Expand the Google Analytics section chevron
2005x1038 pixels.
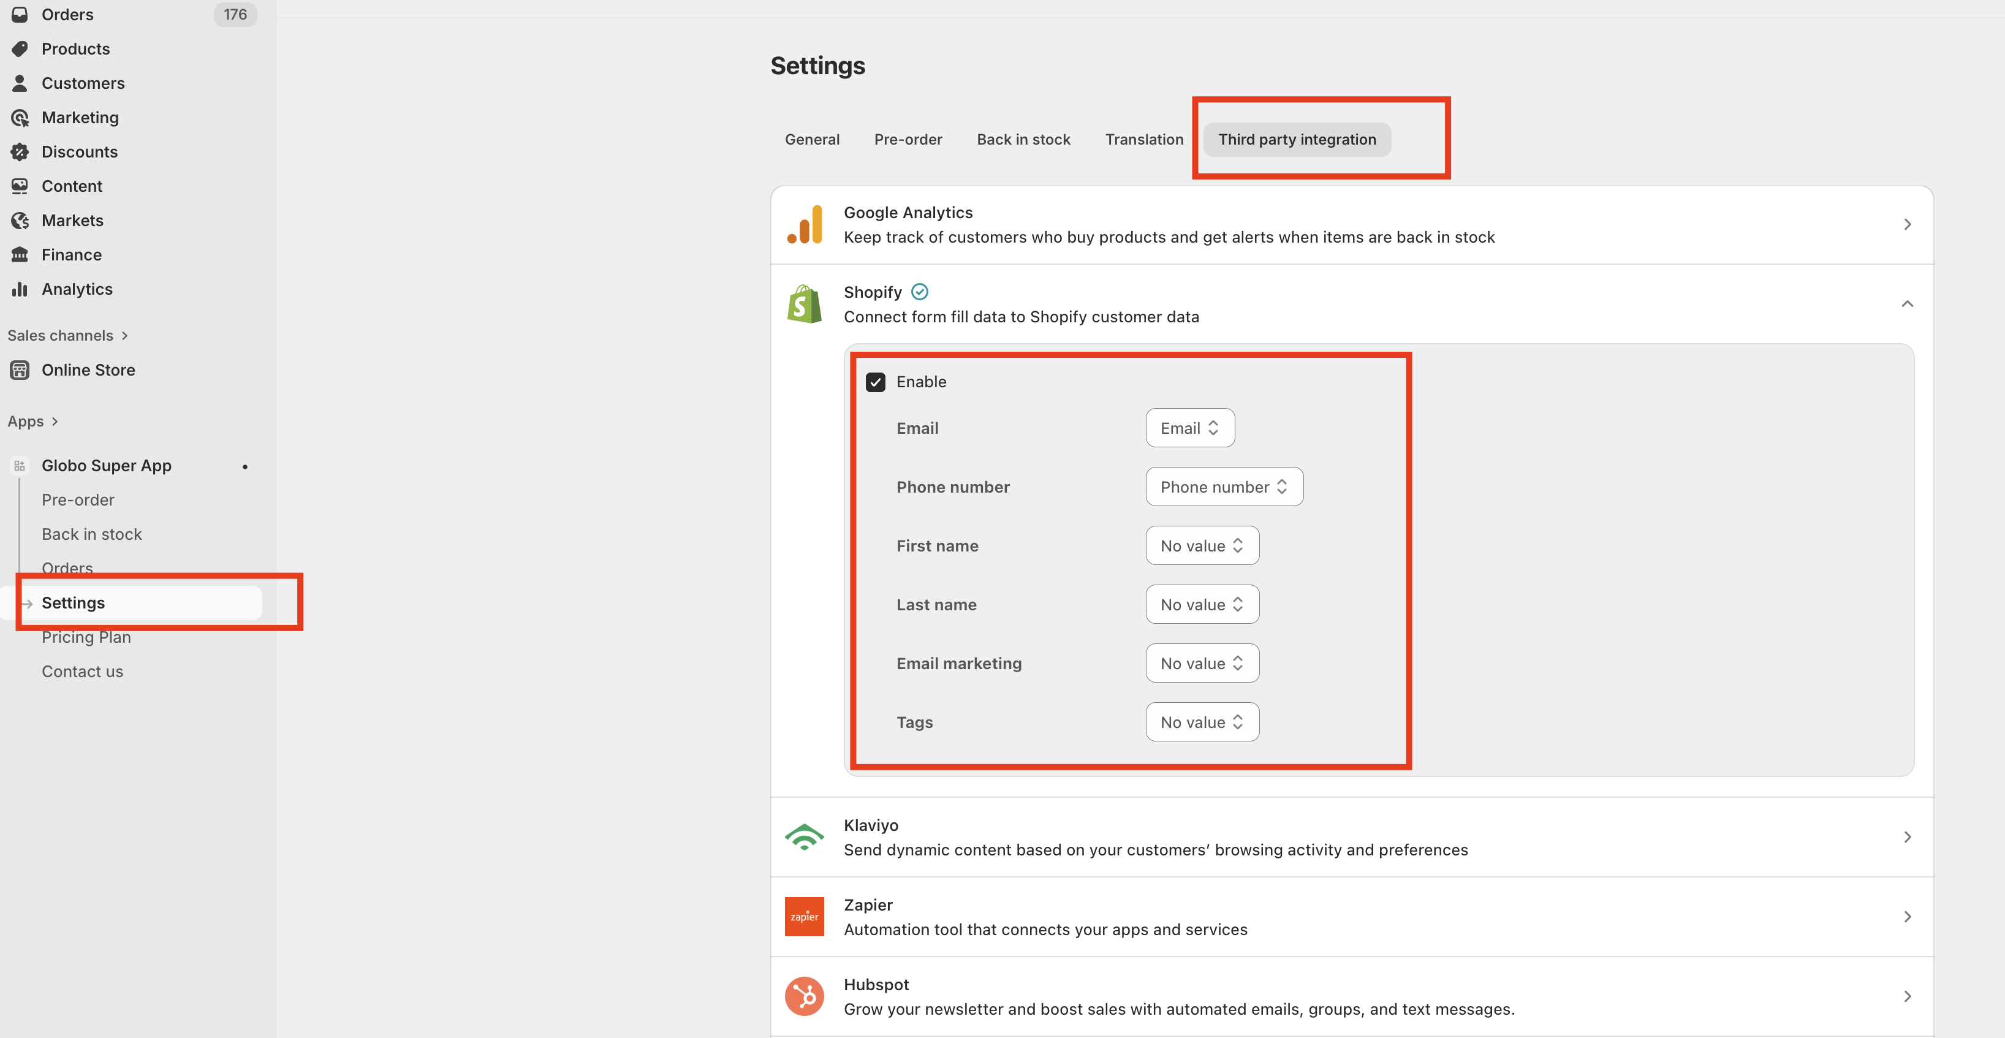(1907, 225)
